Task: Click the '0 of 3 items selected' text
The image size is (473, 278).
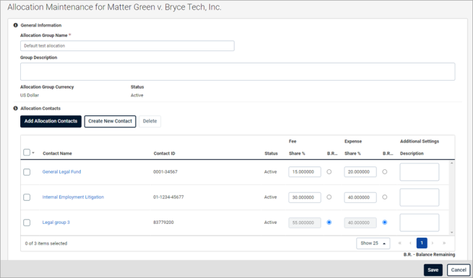Action: click(x=46, y=243)
